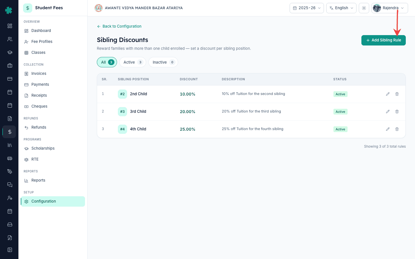Image resolution: width=415 pixels, height=259 pixels.
Task: Open the graduation cap icon in the icon rail
Action: 10,52
